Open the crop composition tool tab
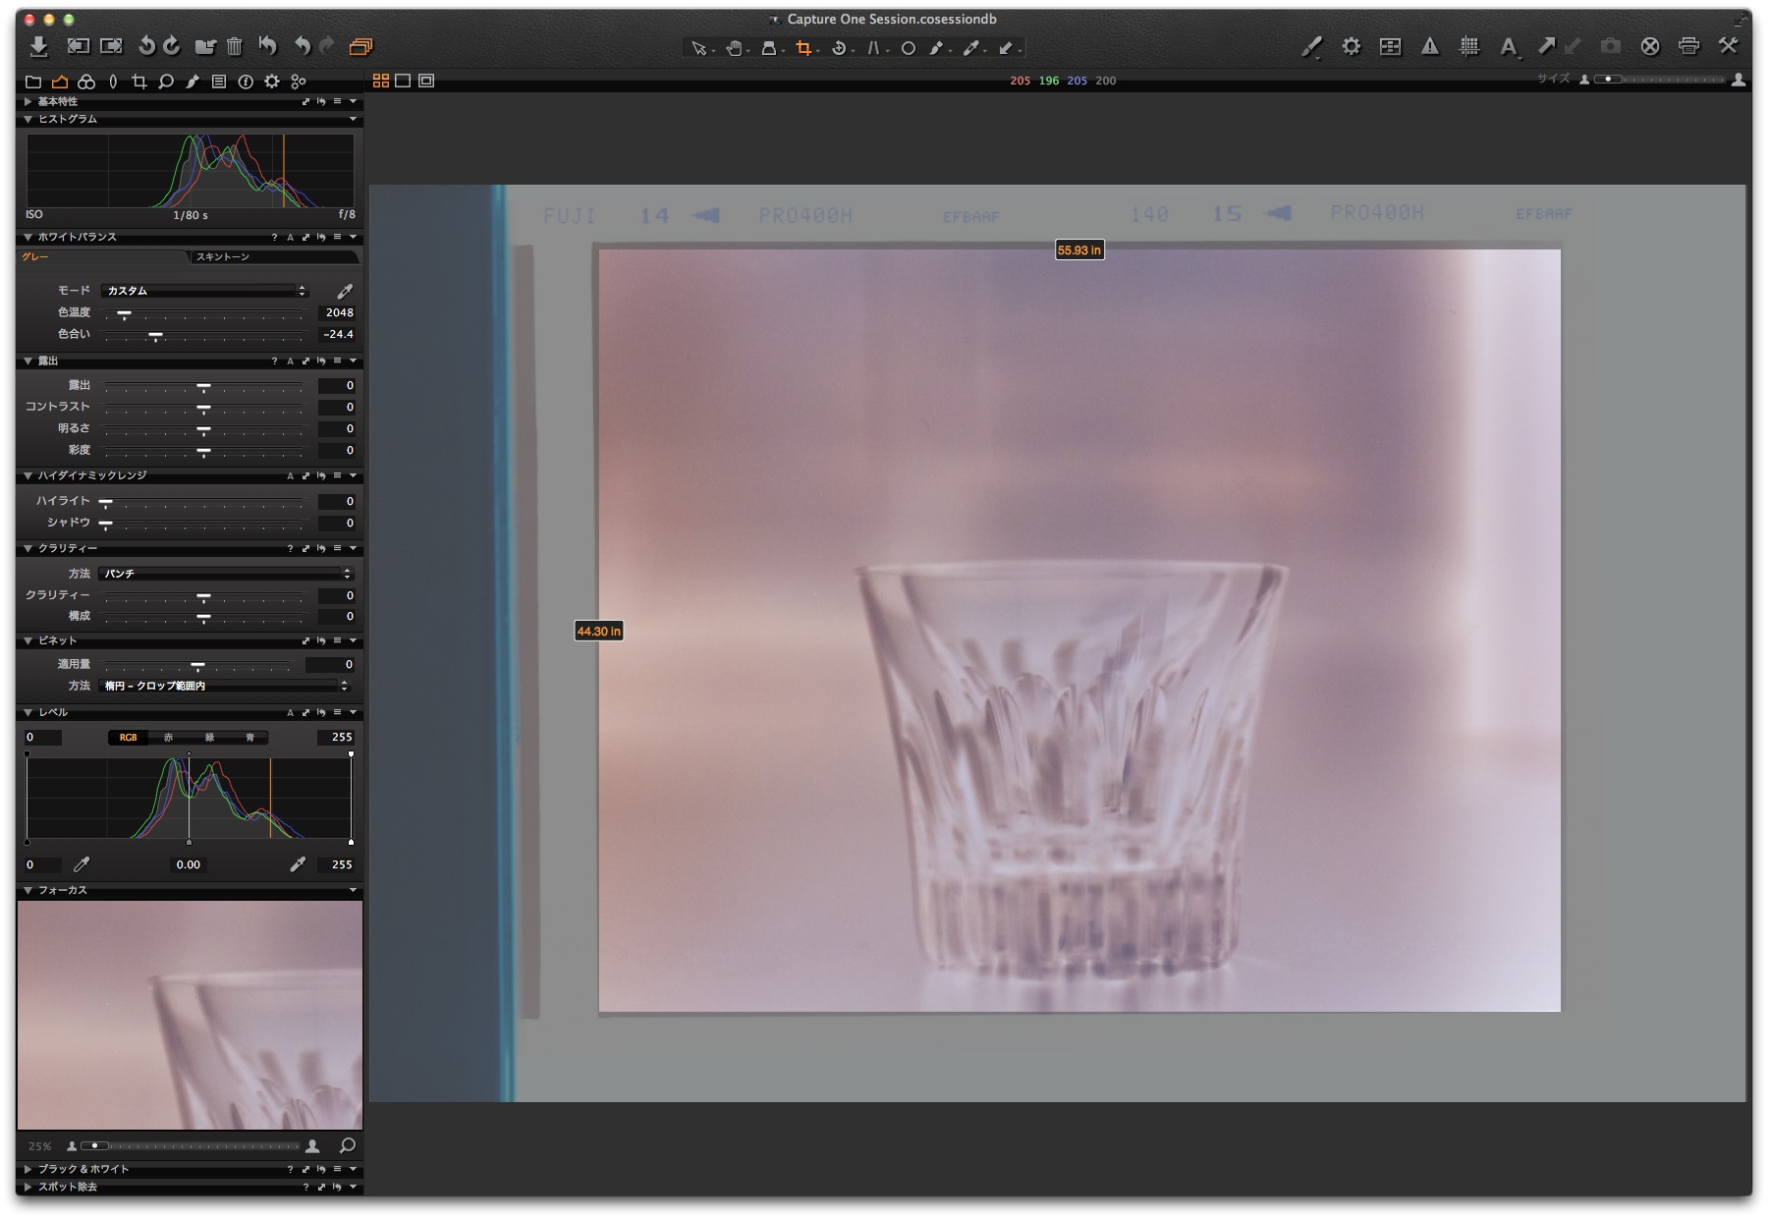 point(139,82)
